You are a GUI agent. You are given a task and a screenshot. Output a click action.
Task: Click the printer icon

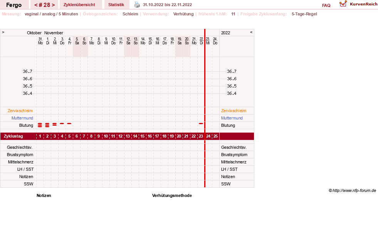137,5
